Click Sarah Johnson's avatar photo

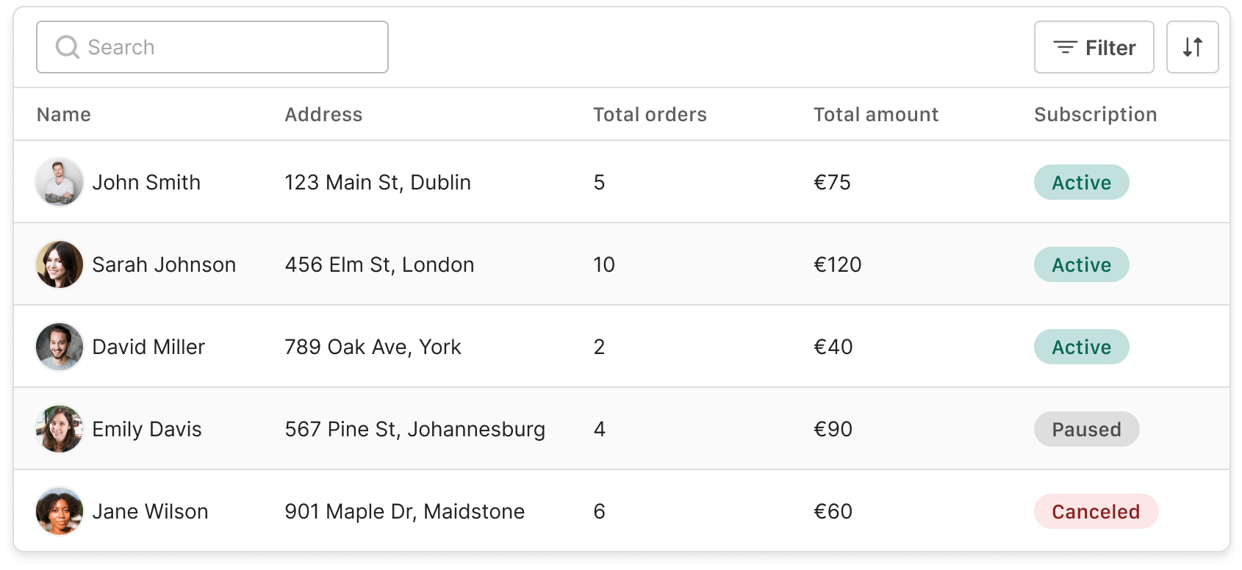tap(60, 264)
